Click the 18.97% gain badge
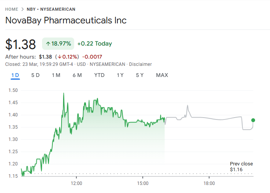Image resolution: width=270 pixels, height=193 pixels. coord(58,44)
